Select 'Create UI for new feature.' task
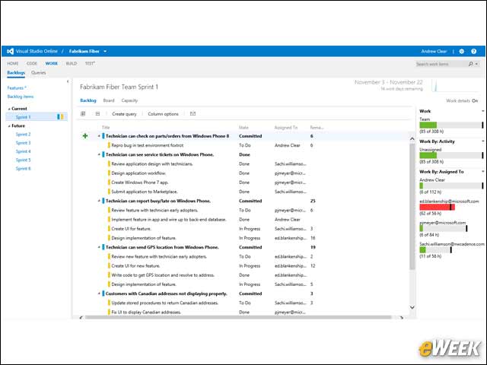The image size is (487, 365). [x=135, y=266]
